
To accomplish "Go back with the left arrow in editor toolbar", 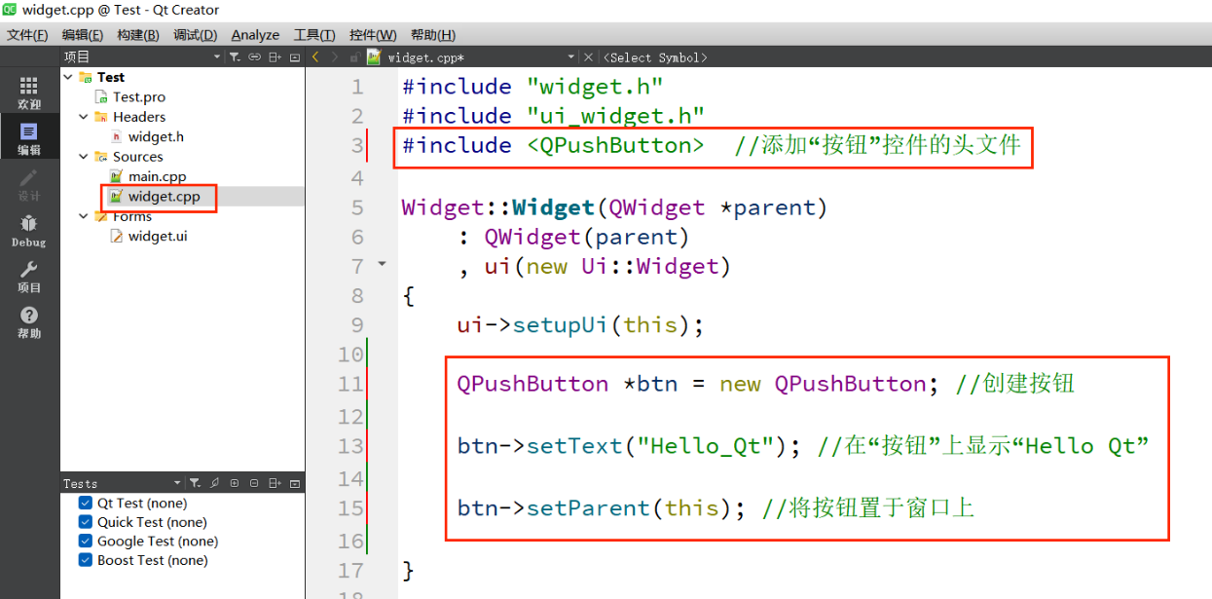I will (316, 57).
